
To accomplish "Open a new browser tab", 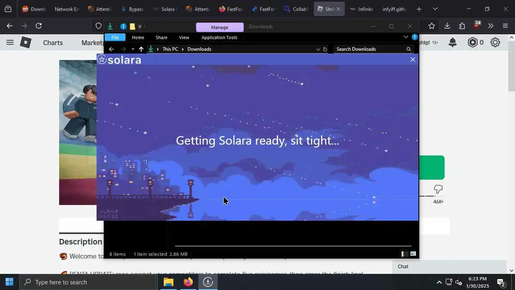I will pos(419,9).
